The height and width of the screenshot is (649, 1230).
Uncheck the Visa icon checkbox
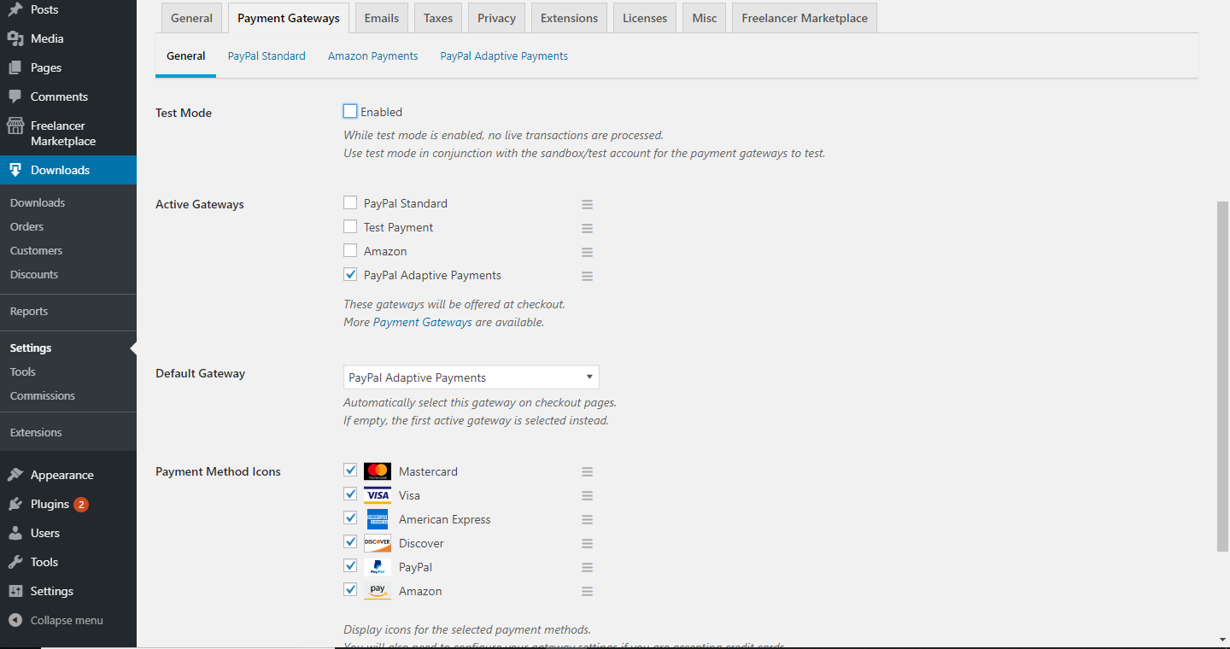tap(350, 494)
